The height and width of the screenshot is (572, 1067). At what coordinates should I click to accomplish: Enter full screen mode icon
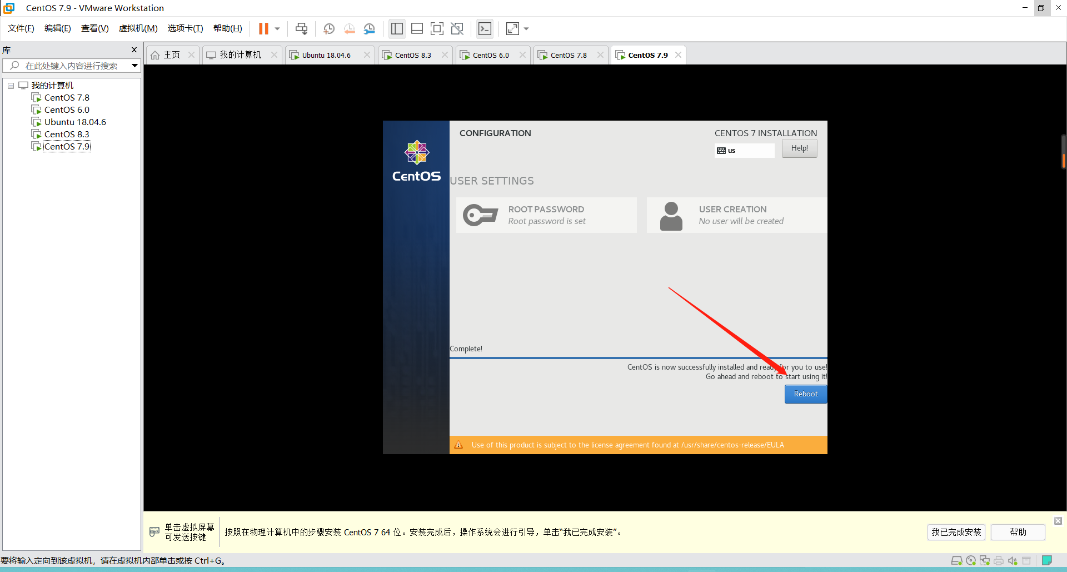(437, 28)
